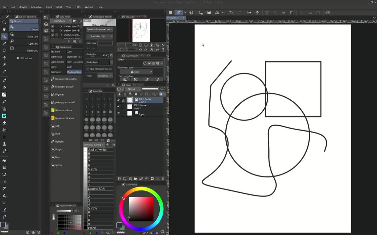
Task: Select Shade painting in Quick Access
Action: tap(74, 72)
